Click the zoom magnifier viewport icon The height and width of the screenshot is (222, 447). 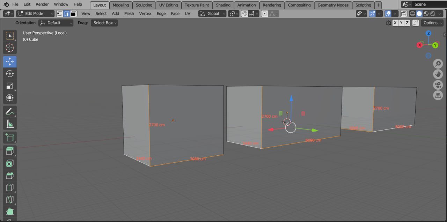[x=438, y=64]
